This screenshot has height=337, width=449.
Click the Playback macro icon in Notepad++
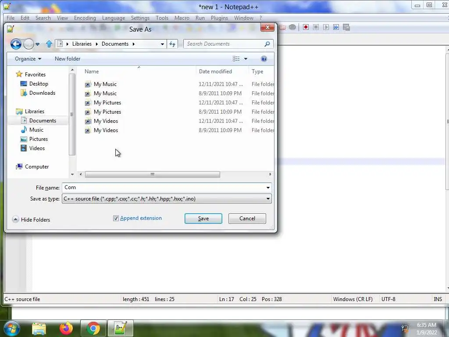click(x=326, y=27)
